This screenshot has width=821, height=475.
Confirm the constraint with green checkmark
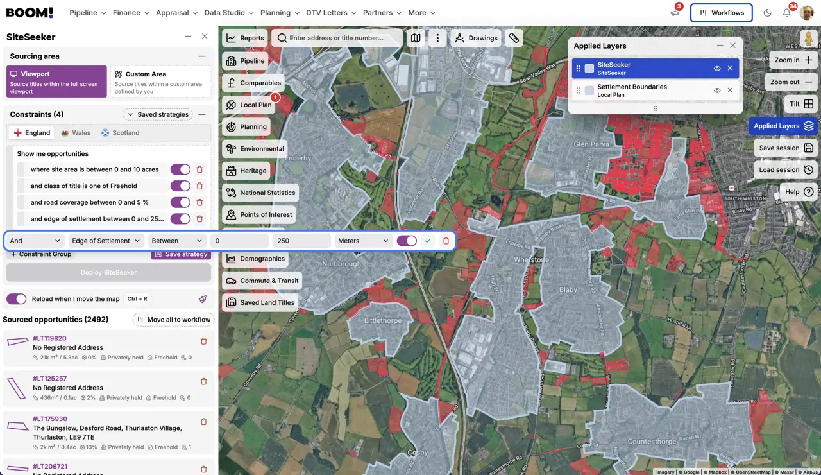click(428, 241)
